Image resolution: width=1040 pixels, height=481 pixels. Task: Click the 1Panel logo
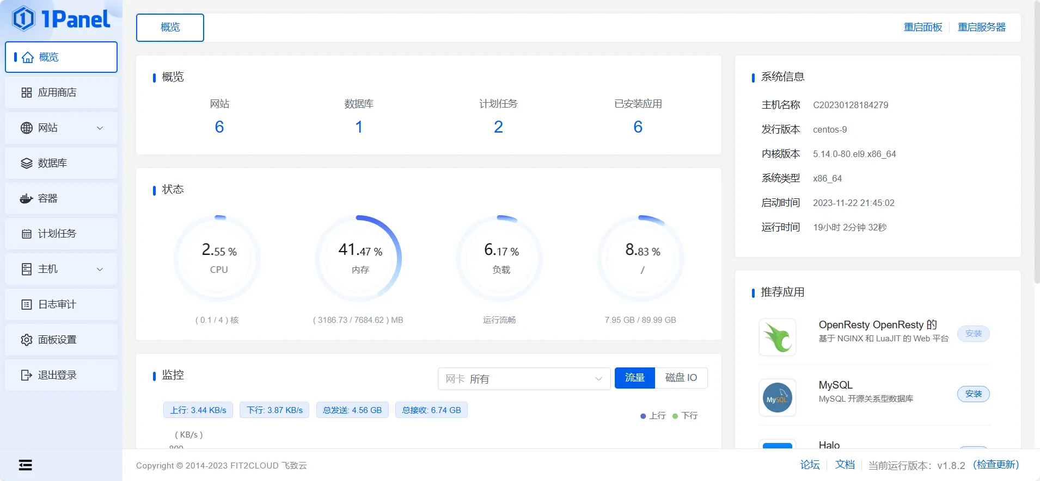pos(61,18)
